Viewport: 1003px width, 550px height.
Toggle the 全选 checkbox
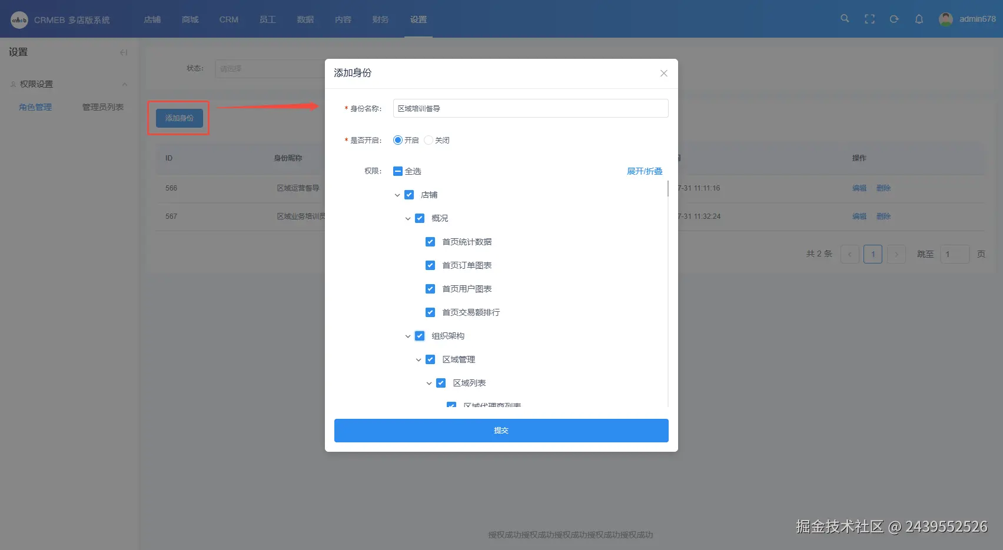[398, 171]
